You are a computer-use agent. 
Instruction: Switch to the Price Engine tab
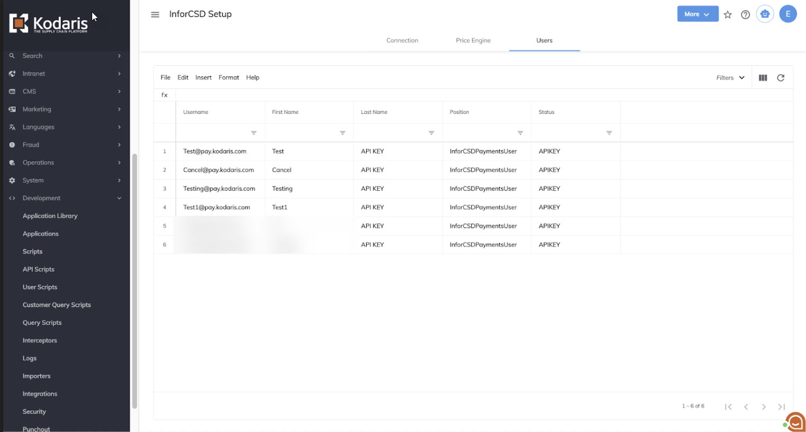click(x=473, y=40)
